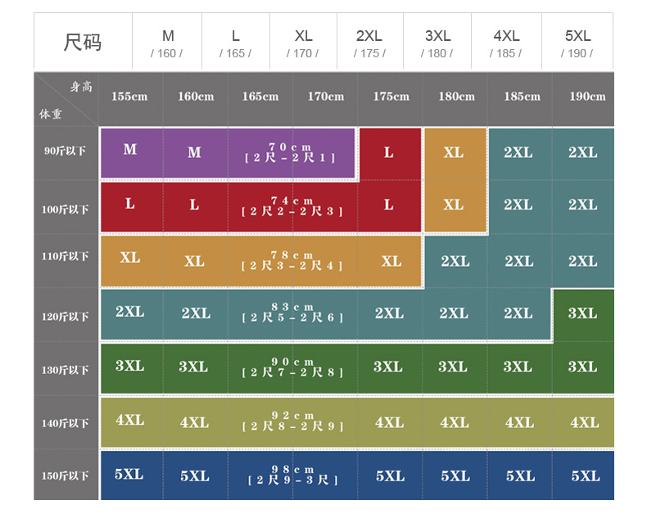Click the 155cm height column header
Viewport: 647px width, 514px height.
(x=129, y=97)
